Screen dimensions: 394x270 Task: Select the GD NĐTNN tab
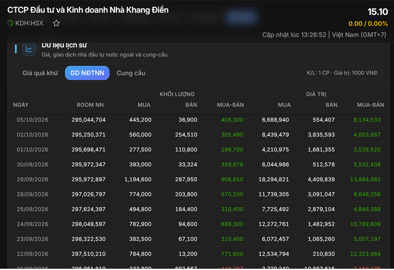coord(87,73)
